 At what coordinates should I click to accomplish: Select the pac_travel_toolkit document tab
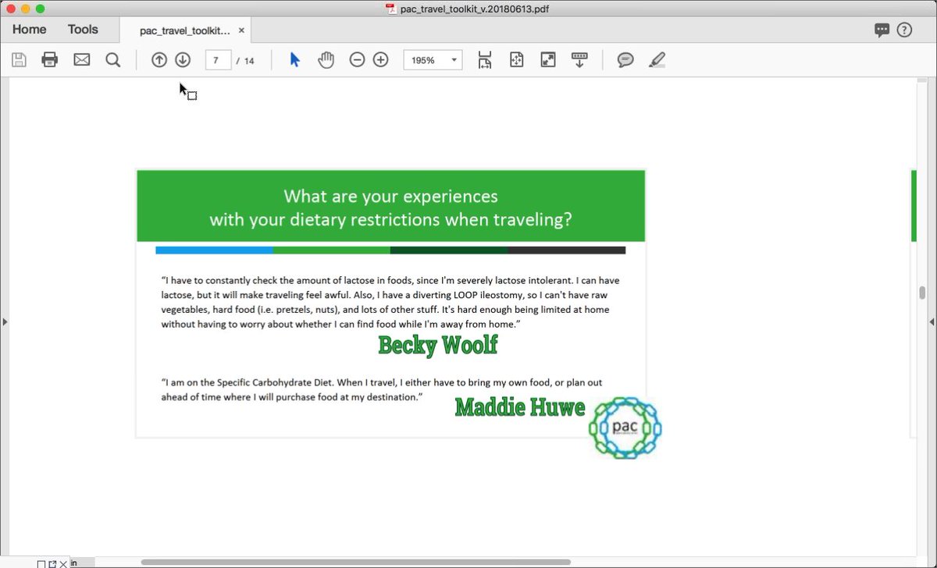(x=185, y=30)
